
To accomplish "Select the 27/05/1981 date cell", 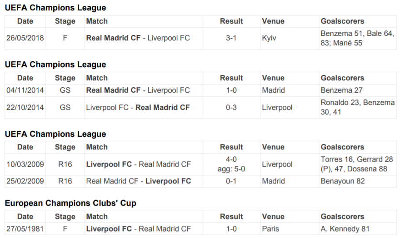I will pos(25,229).
